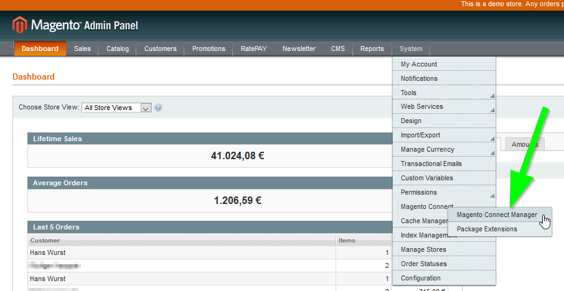Select Magento Connect Manager
The image size is (564, 291).
tap(496, 215)
